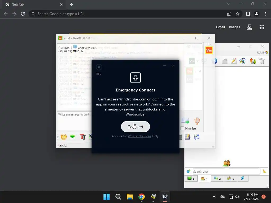Click the volume speaker tray icon

pyautogui.click(x=237, y=197)
